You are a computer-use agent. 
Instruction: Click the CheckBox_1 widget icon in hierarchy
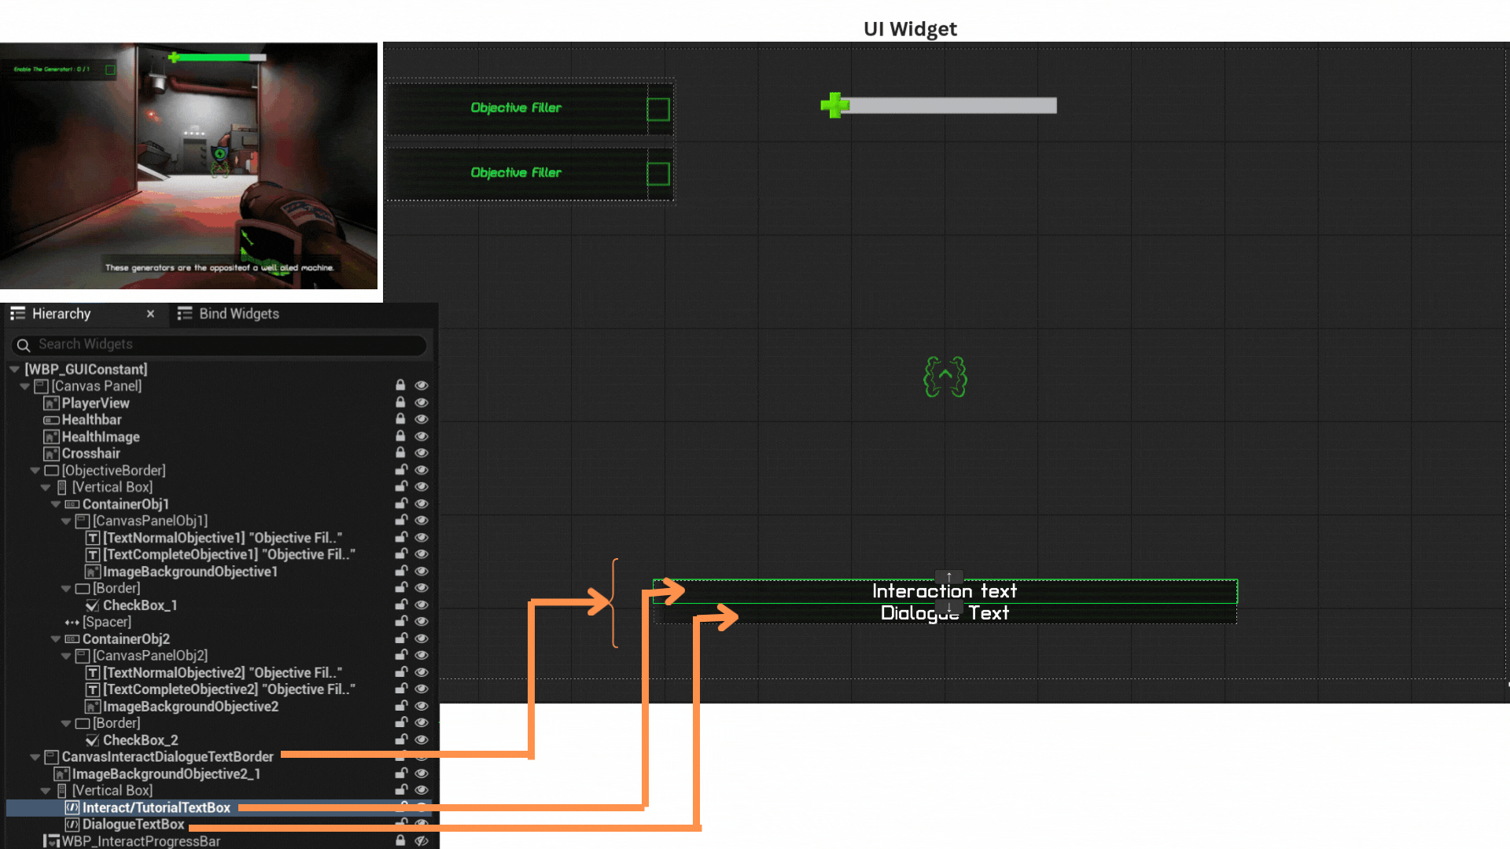[x=92, y=605]
